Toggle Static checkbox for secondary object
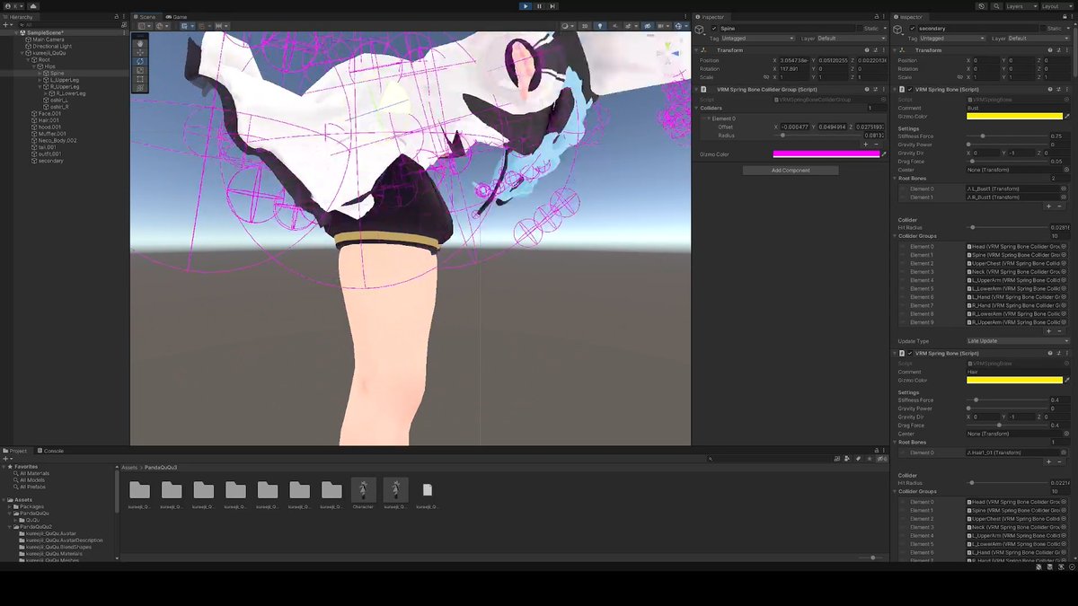1078x606 pixels. 1044,28
